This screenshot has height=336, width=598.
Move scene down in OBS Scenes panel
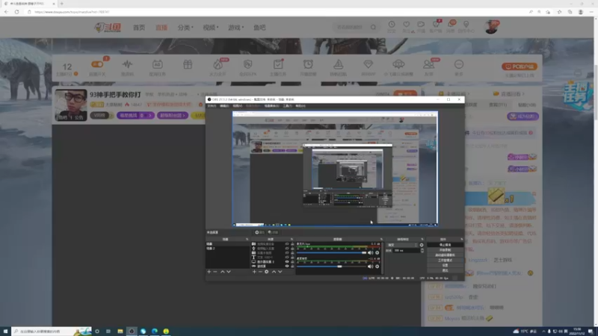tap(229, 272)
